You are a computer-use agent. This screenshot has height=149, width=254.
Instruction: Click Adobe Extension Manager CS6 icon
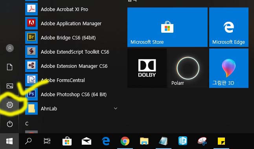tap(31, 66)
